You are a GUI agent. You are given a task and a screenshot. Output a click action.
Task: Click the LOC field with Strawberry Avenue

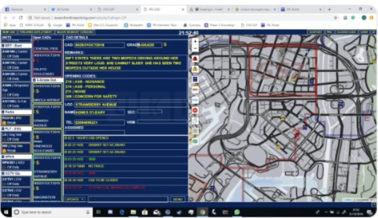(131, 104)
